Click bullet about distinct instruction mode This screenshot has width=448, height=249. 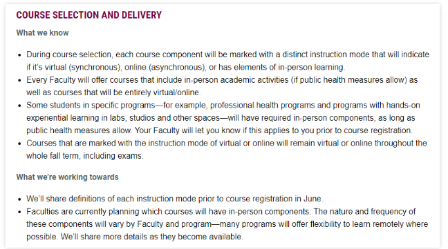pos(227,61)
